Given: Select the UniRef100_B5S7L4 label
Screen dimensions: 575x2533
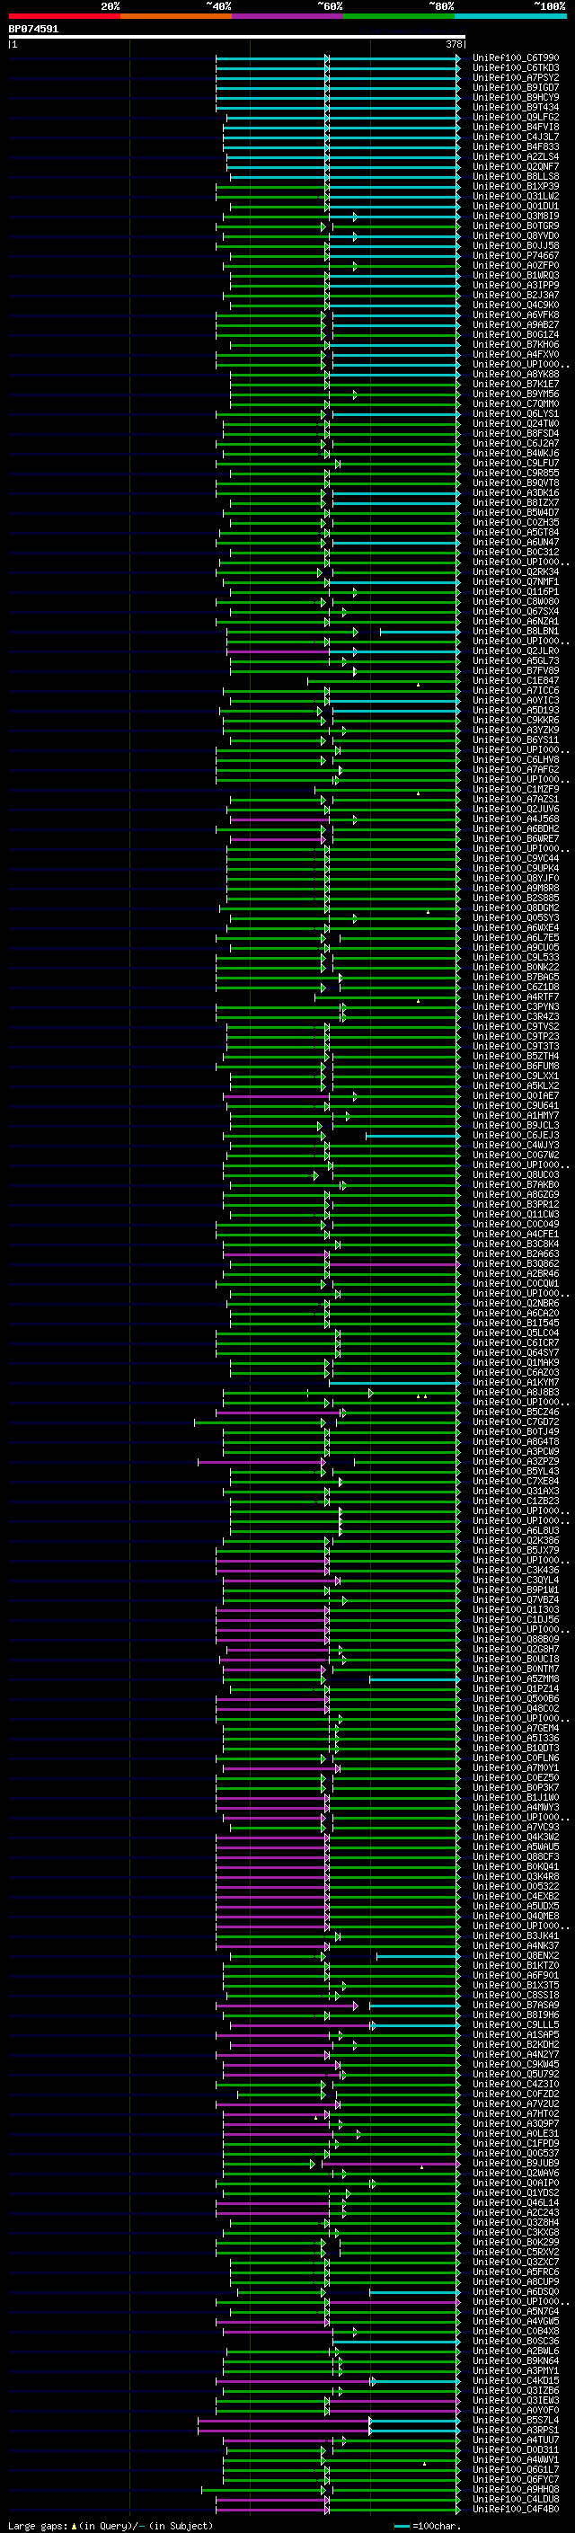Looking at the screenshot, I should 516,2420.
